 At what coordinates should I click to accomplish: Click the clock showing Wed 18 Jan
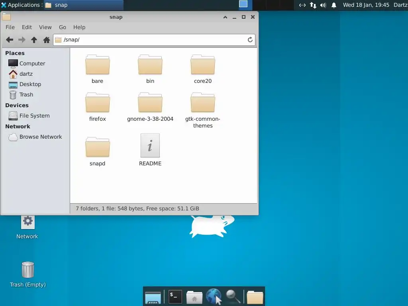[x=366, y=5]
